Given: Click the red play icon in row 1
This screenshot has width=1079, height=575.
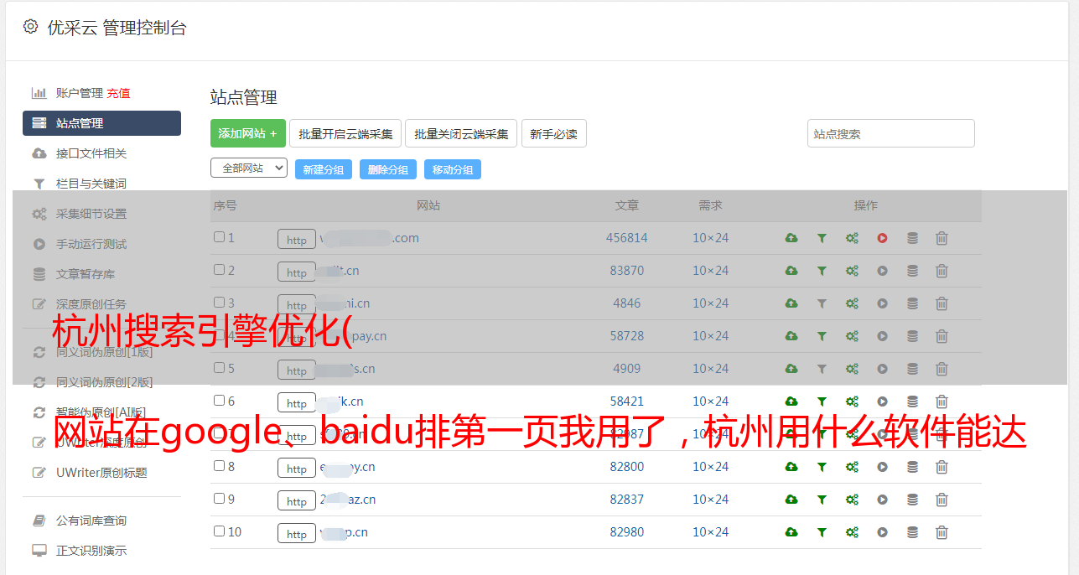Looking at the screenshot, I should (882, 238).
